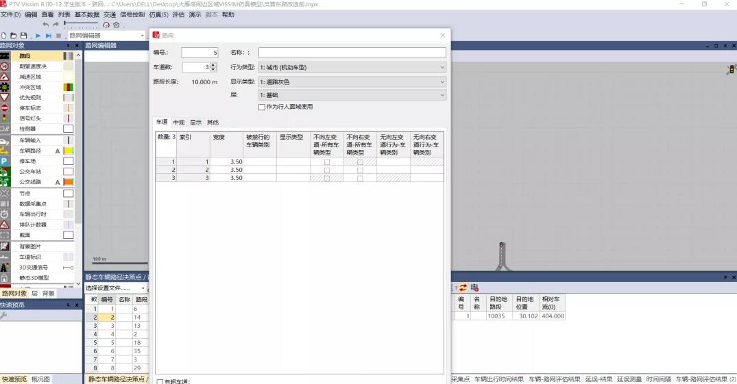Click the wrench icon in 快速预览 panel

click(x=3, y=316)
